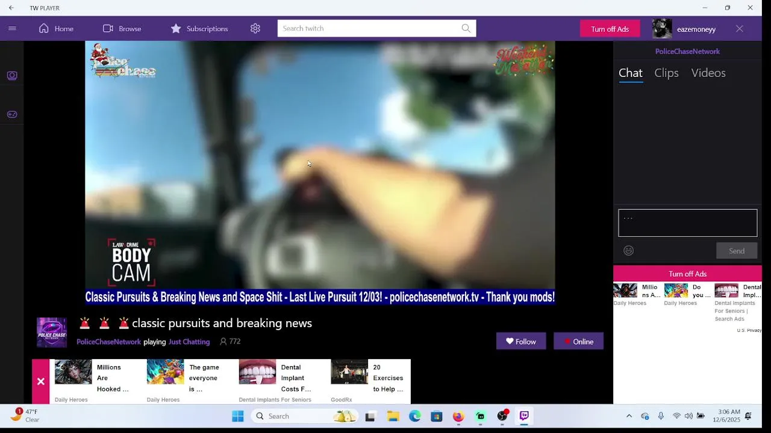Show hidden system tray icons
Screen dimensions: 771x433
629,416
